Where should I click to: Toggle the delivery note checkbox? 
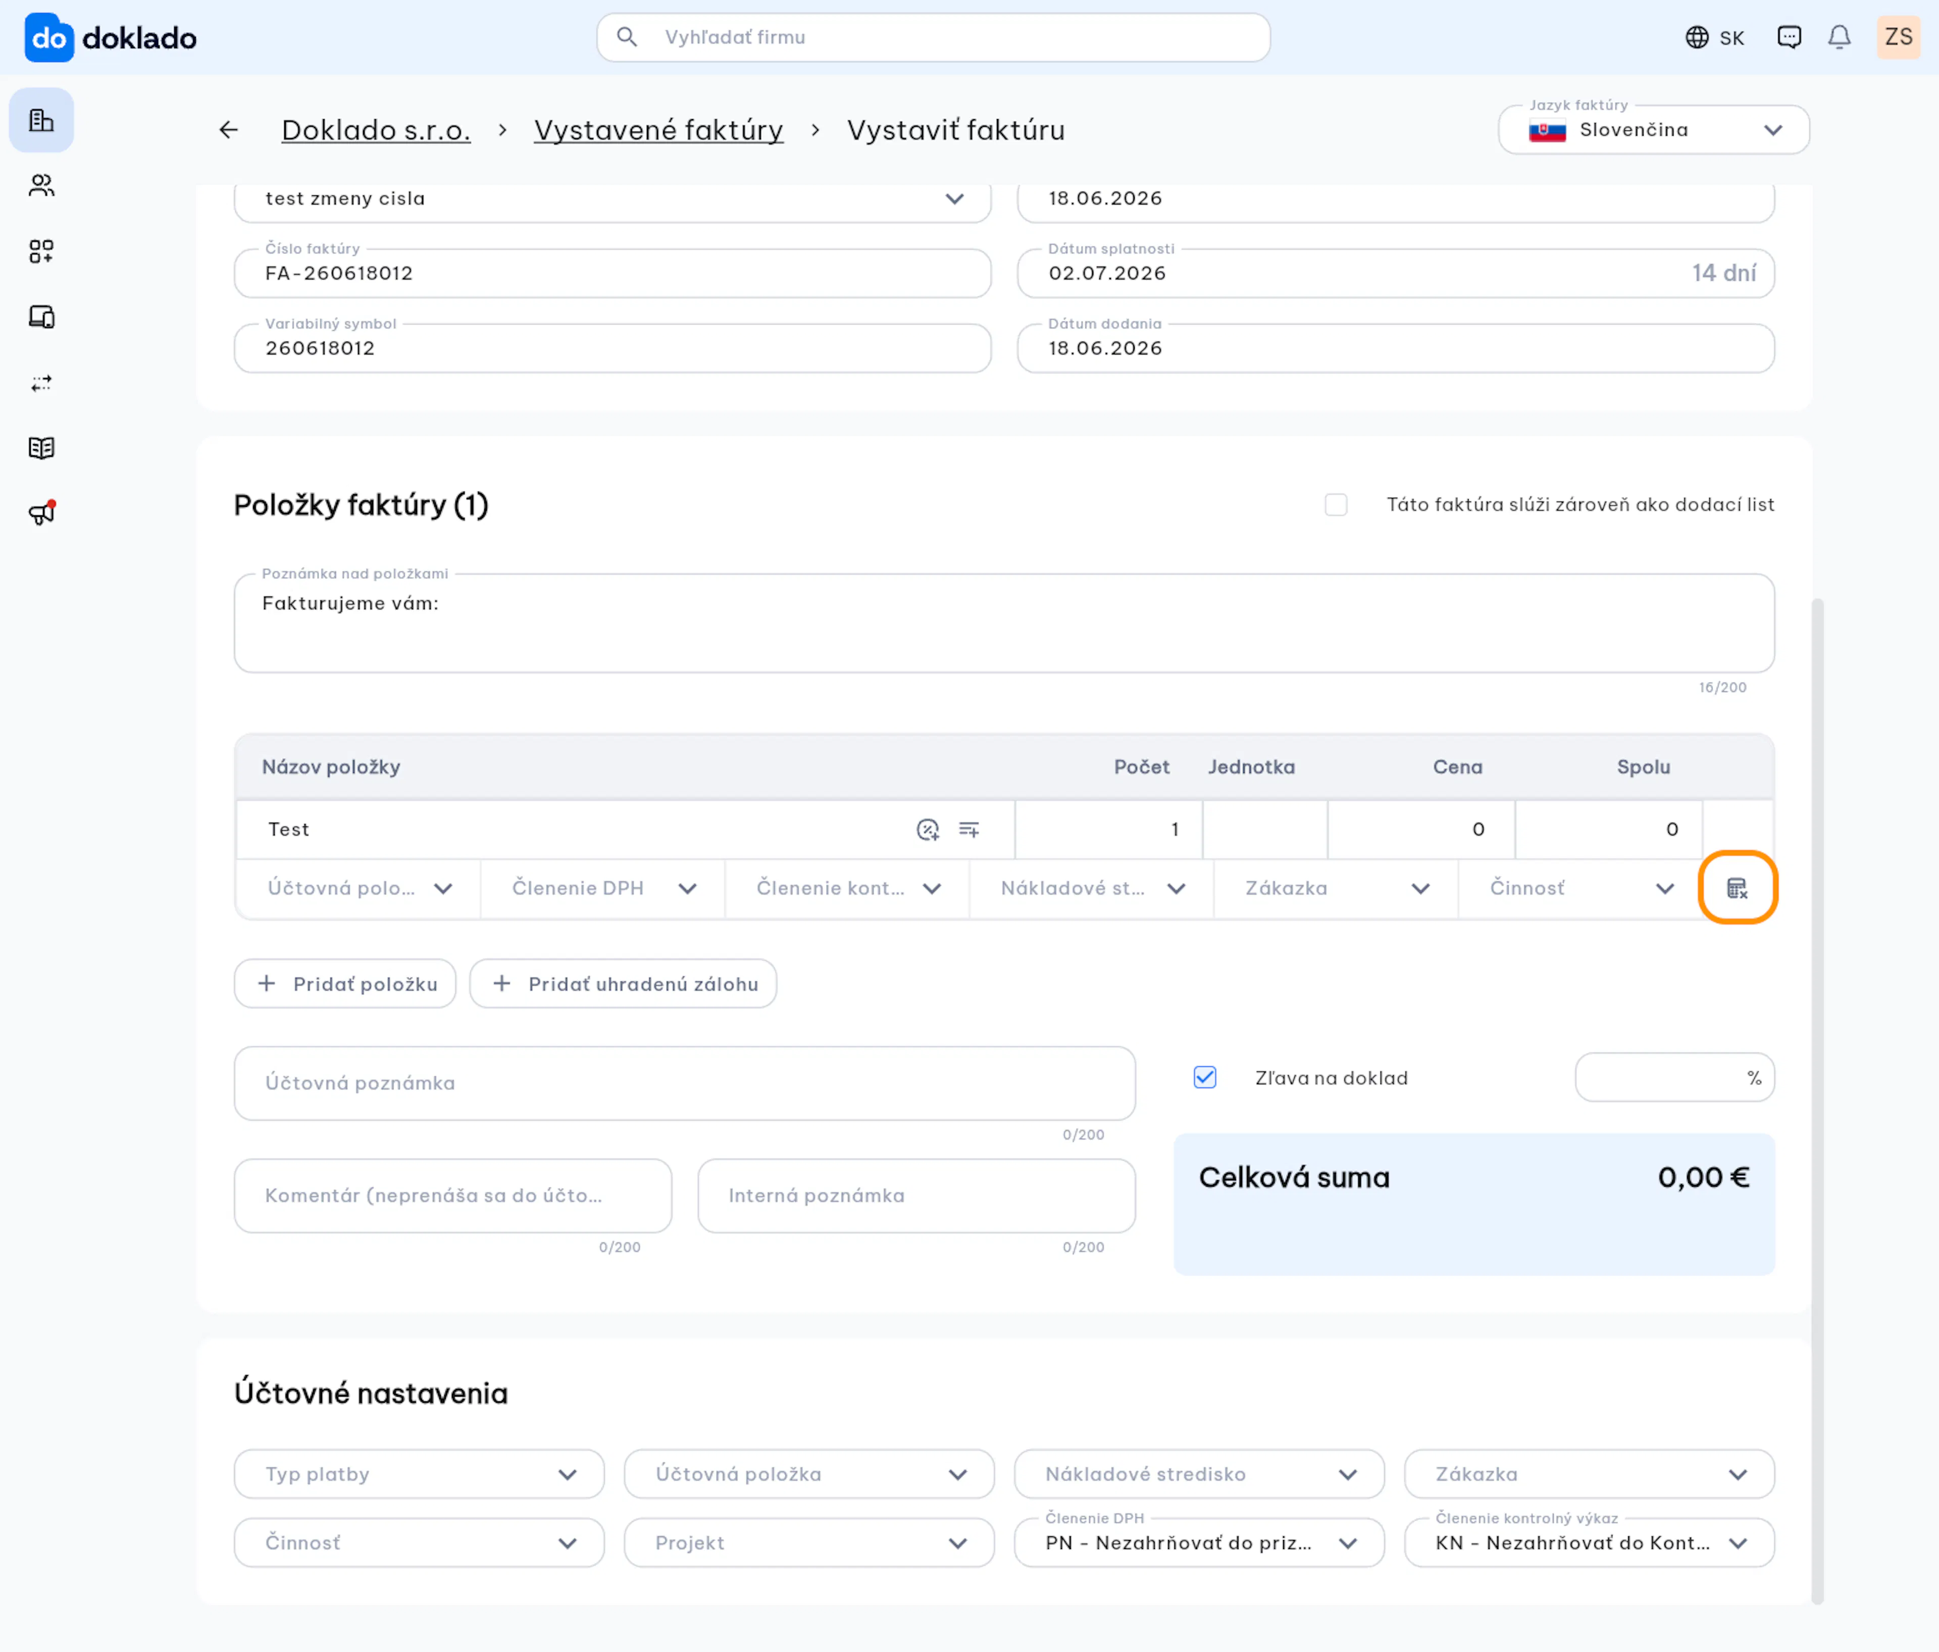click(x=1336, y=505)
